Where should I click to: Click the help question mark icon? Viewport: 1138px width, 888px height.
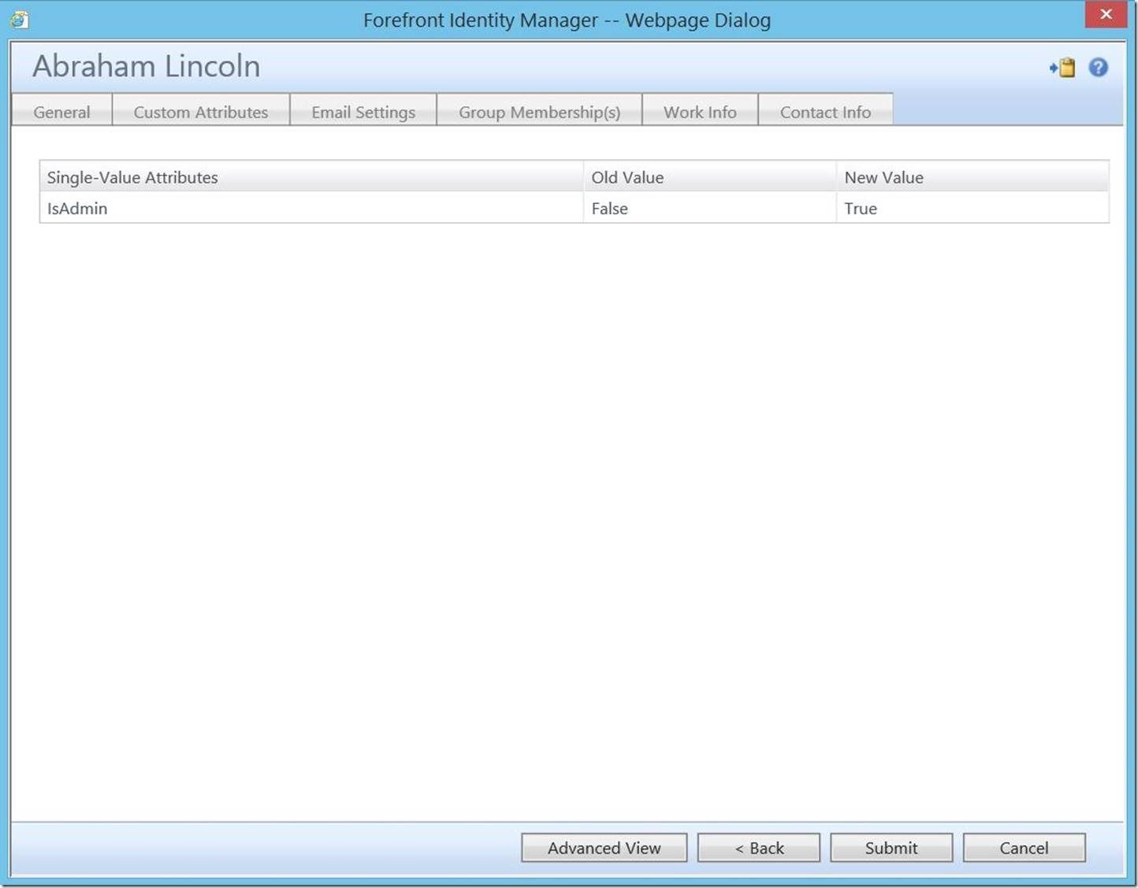[x=1098, y=68]
